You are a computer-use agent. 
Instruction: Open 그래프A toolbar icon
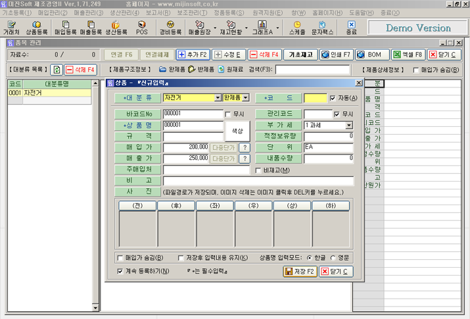pyautogui.click(x=262, y=28)
